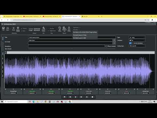
Task: Click the Delete X icon
Action: 13,28
